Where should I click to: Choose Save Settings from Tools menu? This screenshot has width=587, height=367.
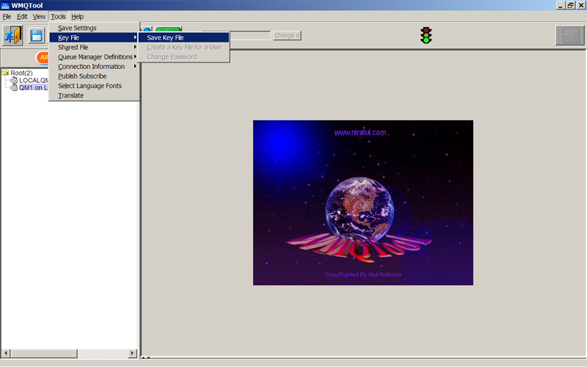tap(94, 28)
